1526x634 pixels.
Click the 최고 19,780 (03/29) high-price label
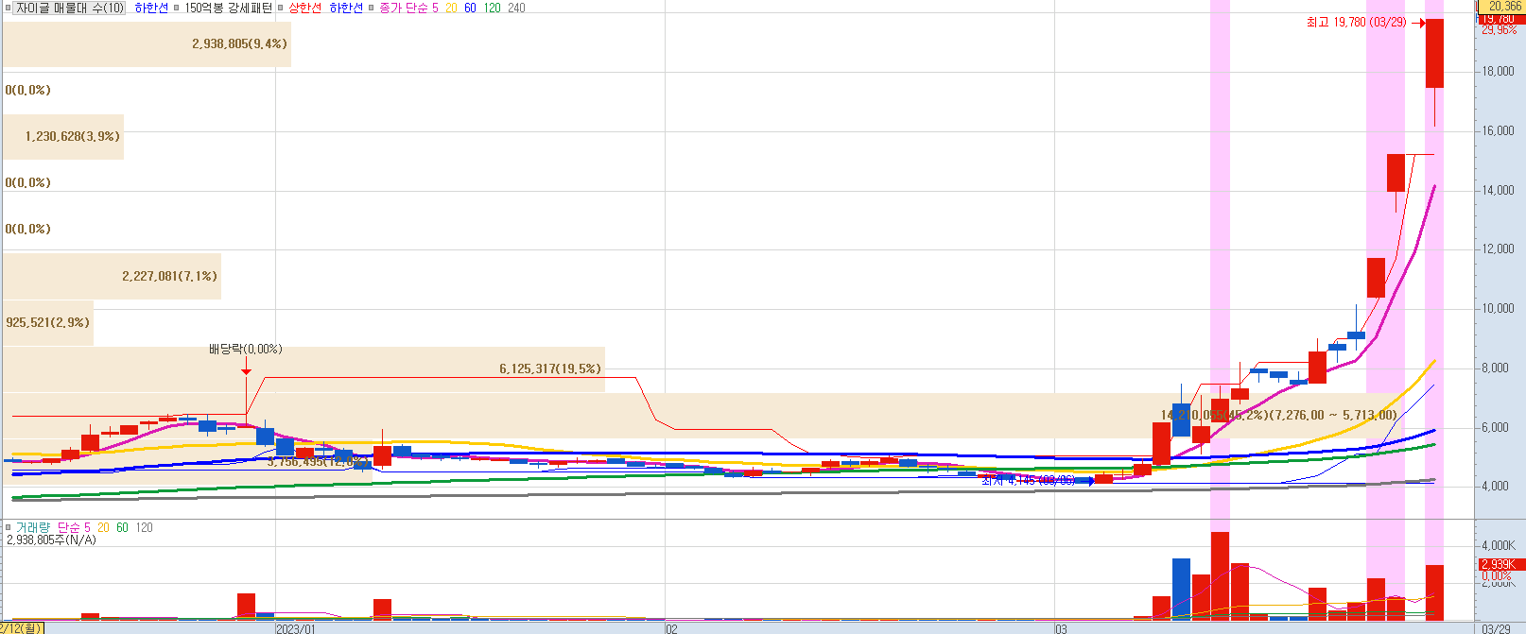click(x=1356, y=22)
